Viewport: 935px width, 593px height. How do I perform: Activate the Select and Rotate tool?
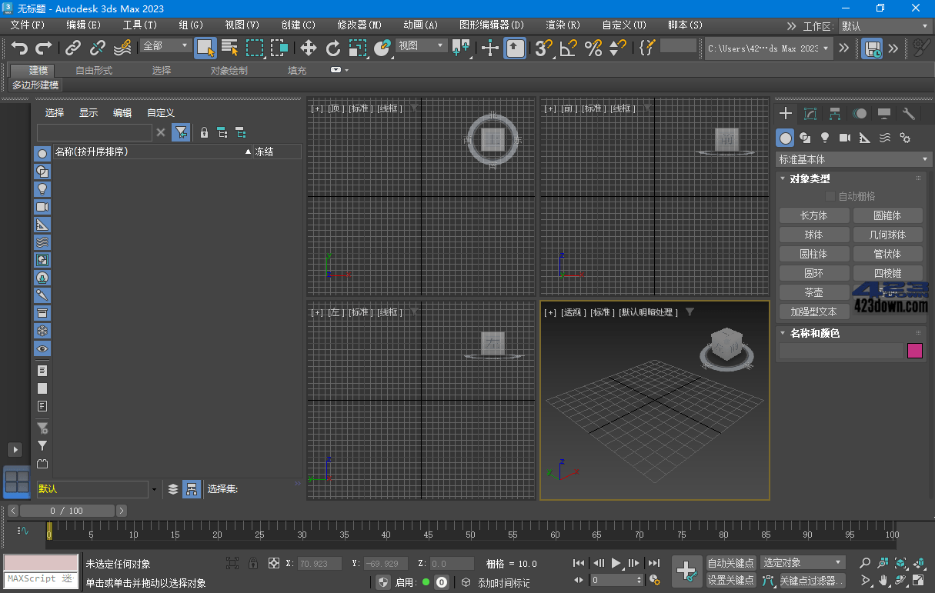[333, 47]
